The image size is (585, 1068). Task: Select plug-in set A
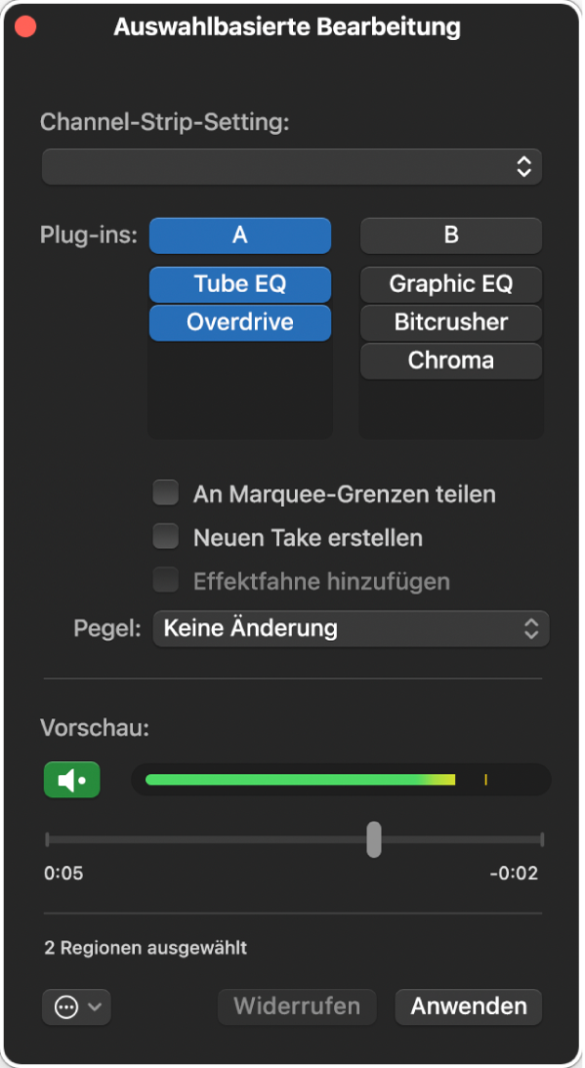point(239,235)
